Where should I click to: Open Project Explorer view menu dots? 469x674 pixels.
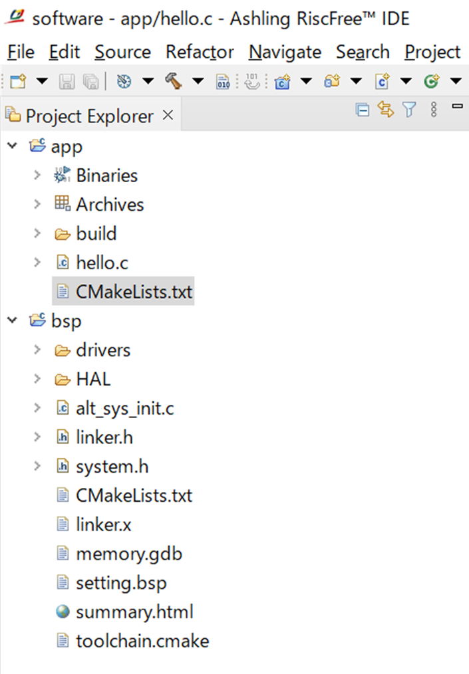pyautogui.click(x=434, y=110)
